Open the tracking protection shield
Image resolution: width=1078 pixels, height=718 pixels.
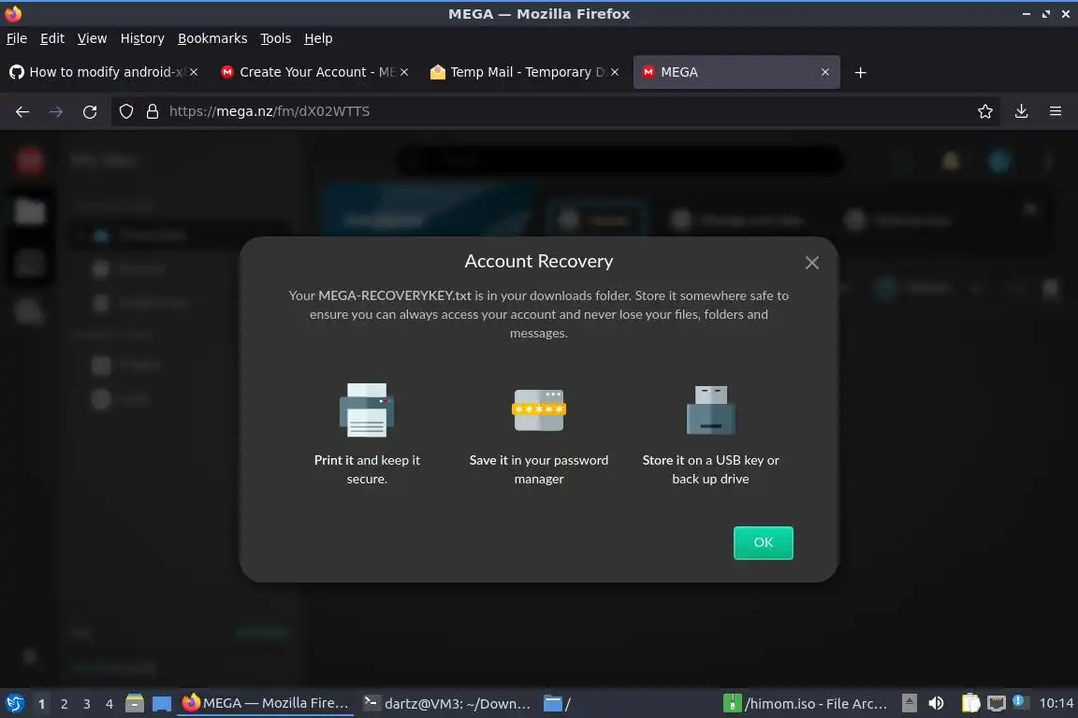pyautogui.click(x=125, y=111)
